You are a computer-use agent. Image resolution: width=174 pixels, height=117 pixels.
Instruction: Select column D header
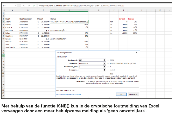click(x=69, y=10)
